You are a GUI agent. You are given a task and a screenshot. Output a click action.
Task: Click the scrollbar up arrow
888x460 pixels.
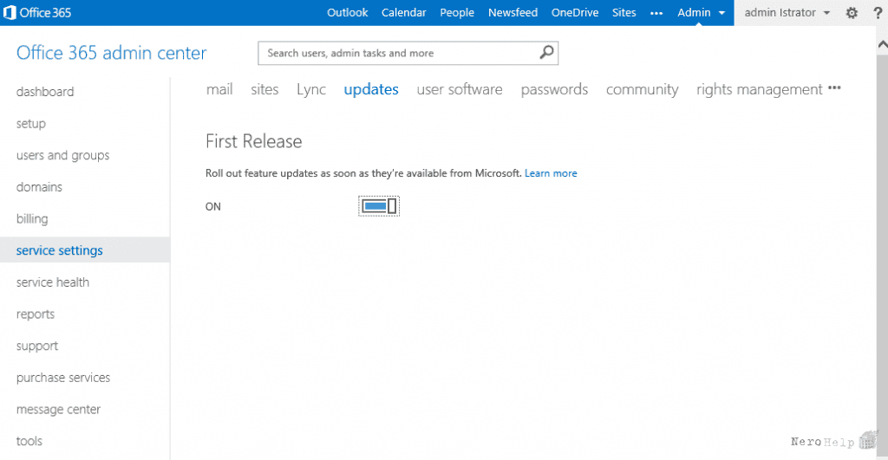pos(882,45)
